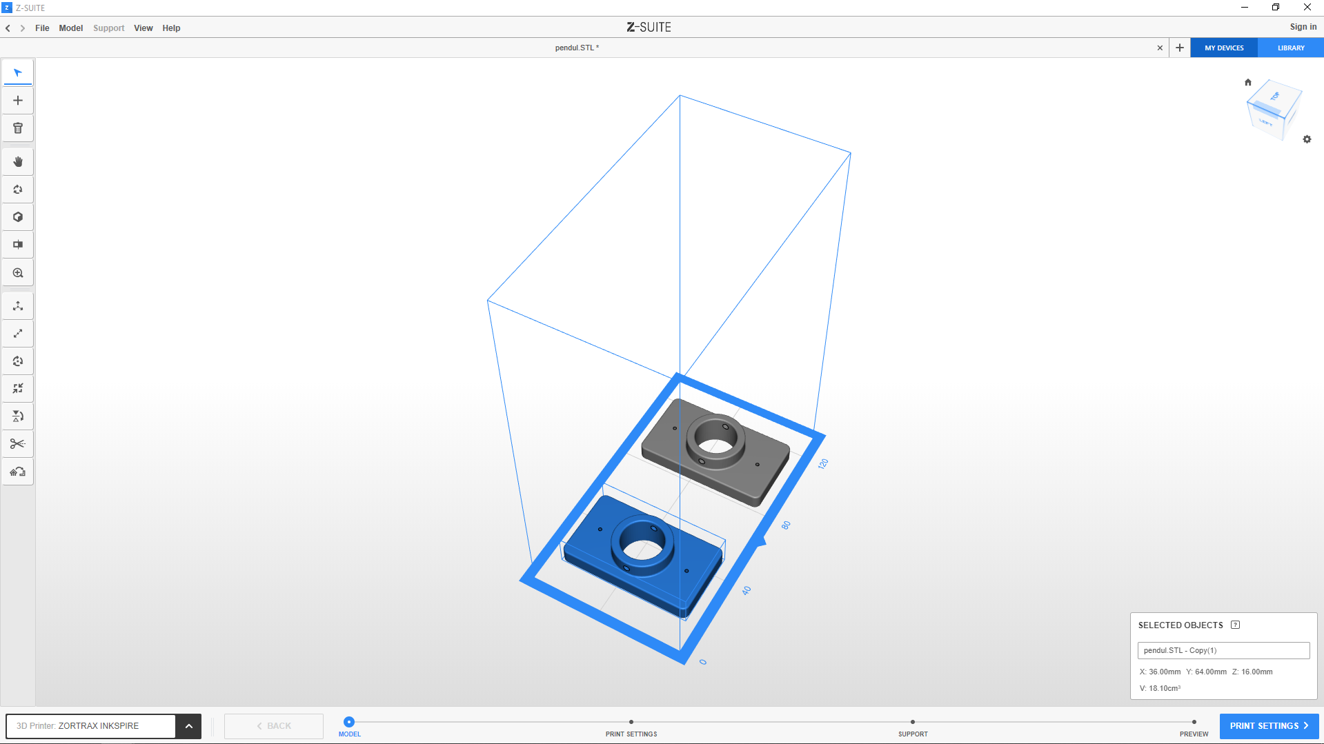Delete the model with the trash icon

18,128
